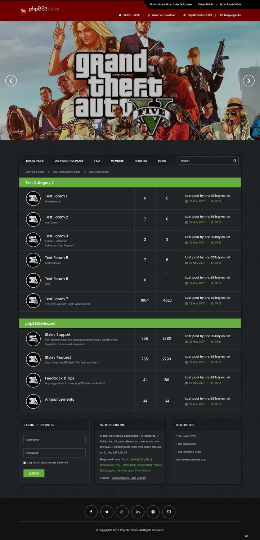Click the pencil icon beside phpBB version
Viewport: 260px width, 540px height.
(x=184, y=15)
